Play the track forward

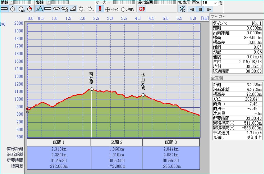pos(209,9)
